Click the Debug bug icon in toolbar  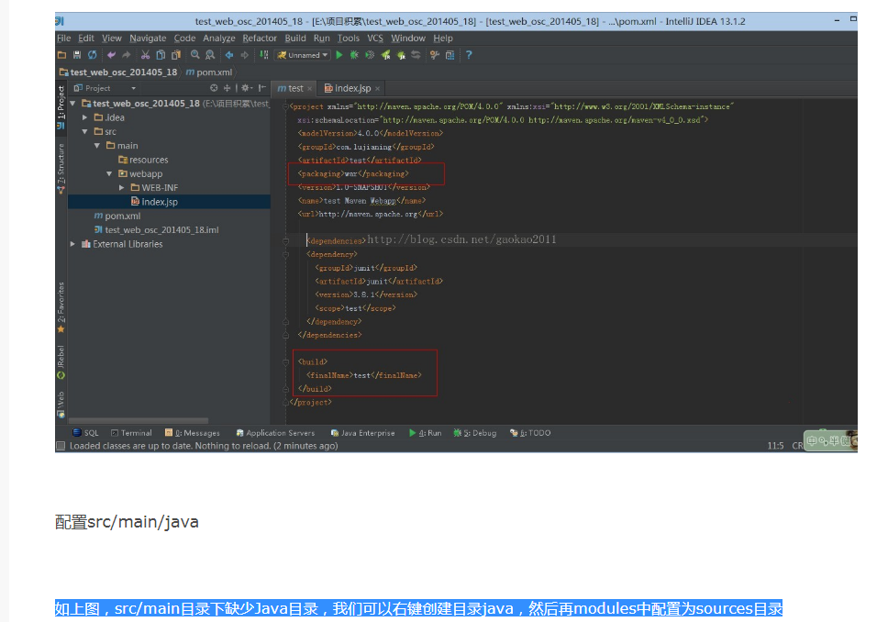[354, 55]
